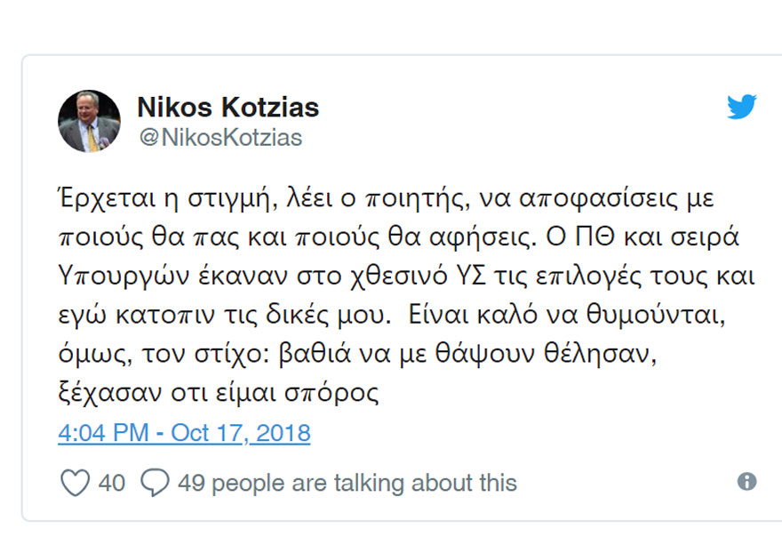
Task: Open "people are talking about this" link
Action: (x=364, y=483)
